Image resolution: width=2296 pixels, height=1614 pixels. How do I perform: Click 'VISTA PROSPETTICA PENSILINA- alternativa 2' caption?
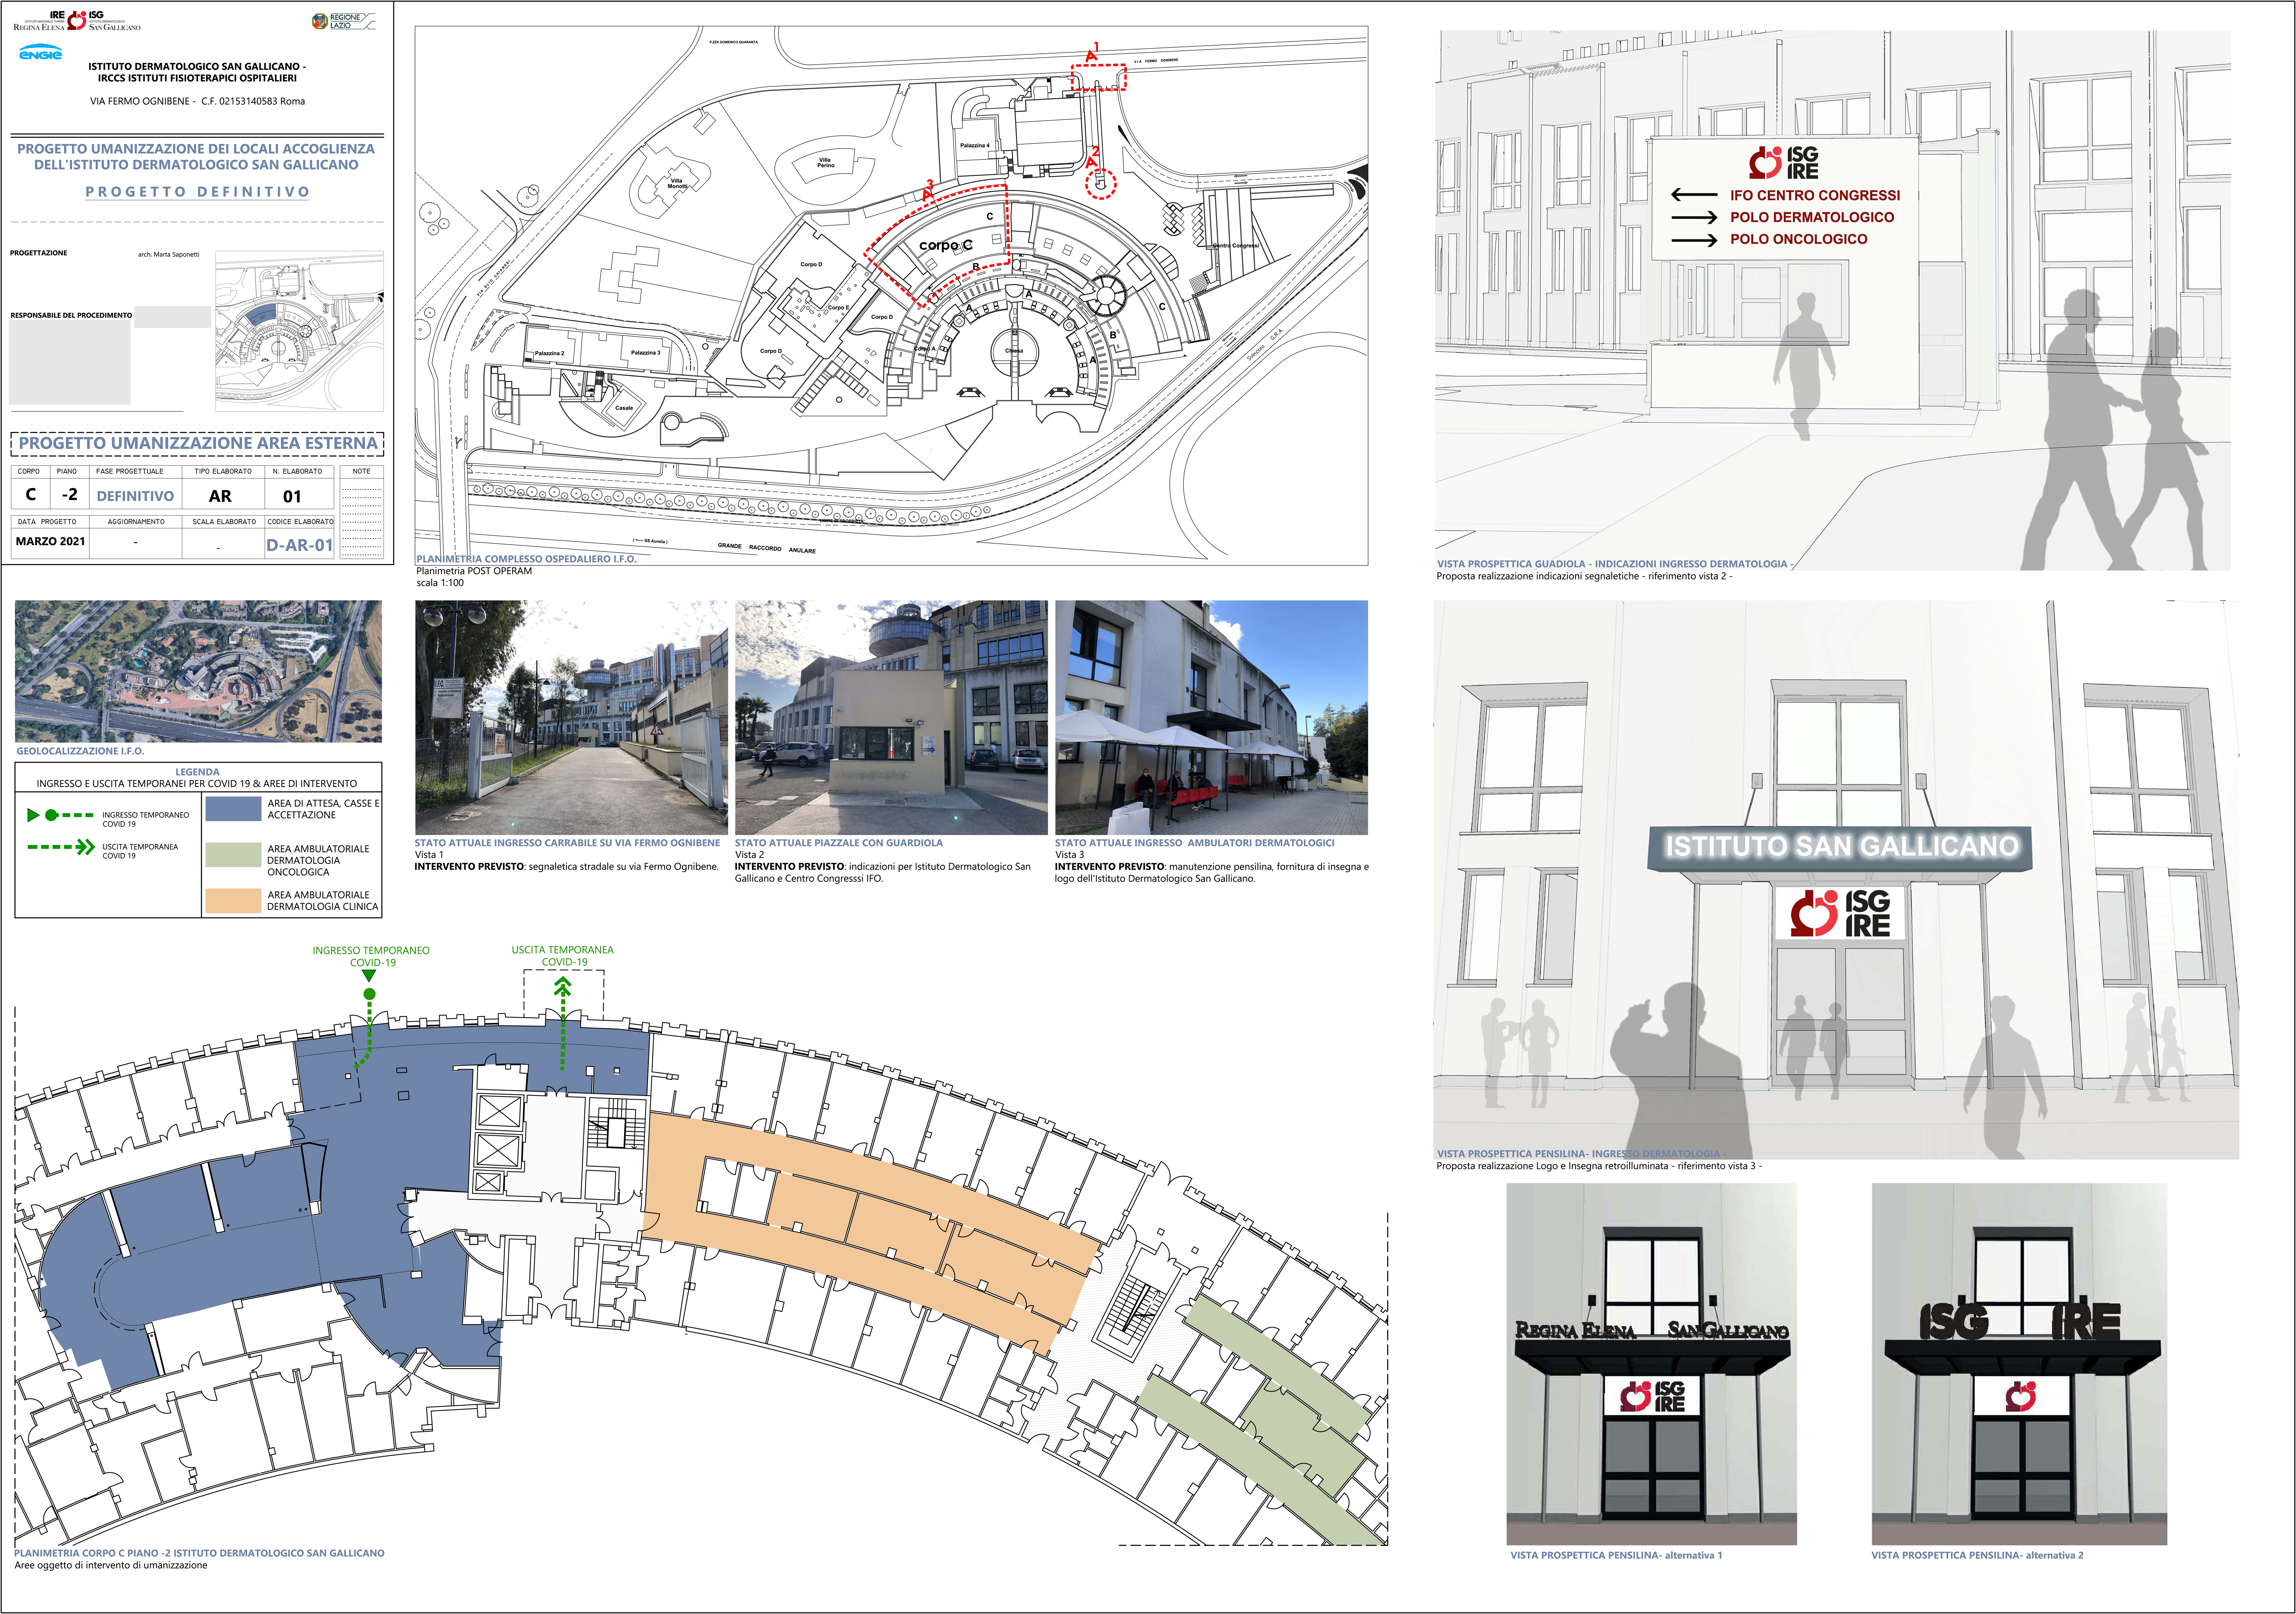pyautogui.click(x=1977, y=1555)
